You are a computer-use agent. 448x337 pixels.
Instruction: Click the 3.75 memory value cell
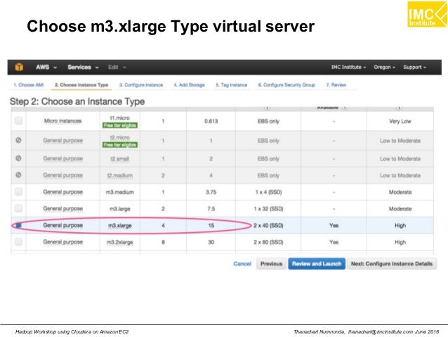pos(211,192)
